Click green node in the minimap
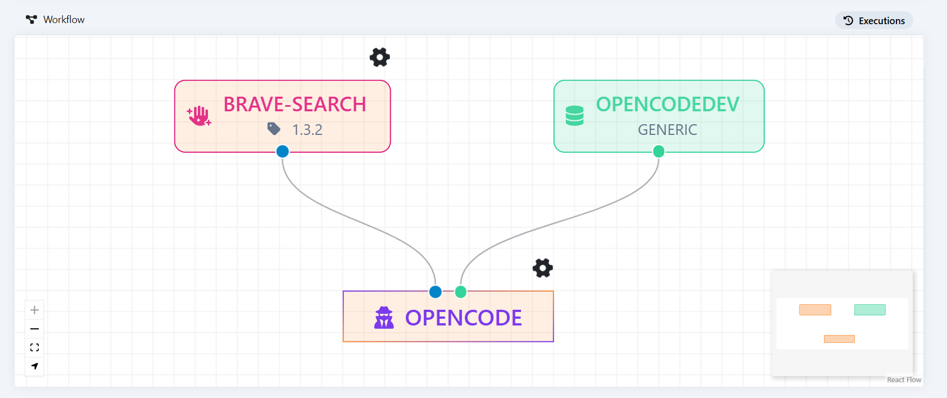Viewport: 947px width, 398px height. [x=870, y=310]
